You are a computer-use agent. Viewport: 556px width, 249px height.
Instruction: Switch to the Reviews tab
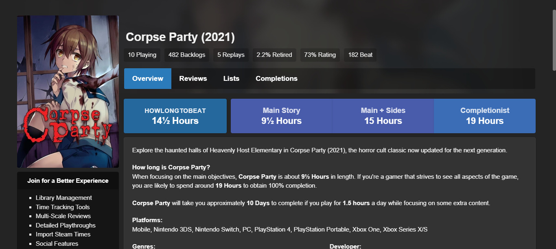[x=193, y=78]
